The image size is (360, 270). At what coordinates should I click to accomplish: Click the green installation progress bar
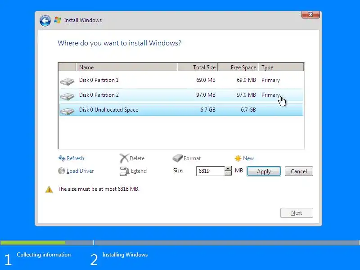33,243
